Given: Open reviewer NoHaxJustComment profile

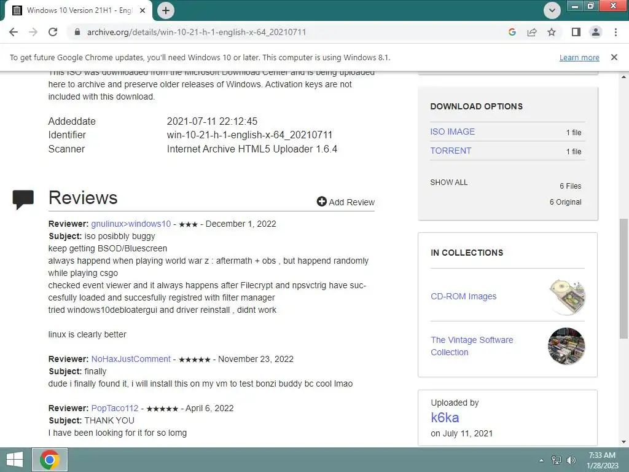Looking at the screenshot, I should click(x=131, y=359).
